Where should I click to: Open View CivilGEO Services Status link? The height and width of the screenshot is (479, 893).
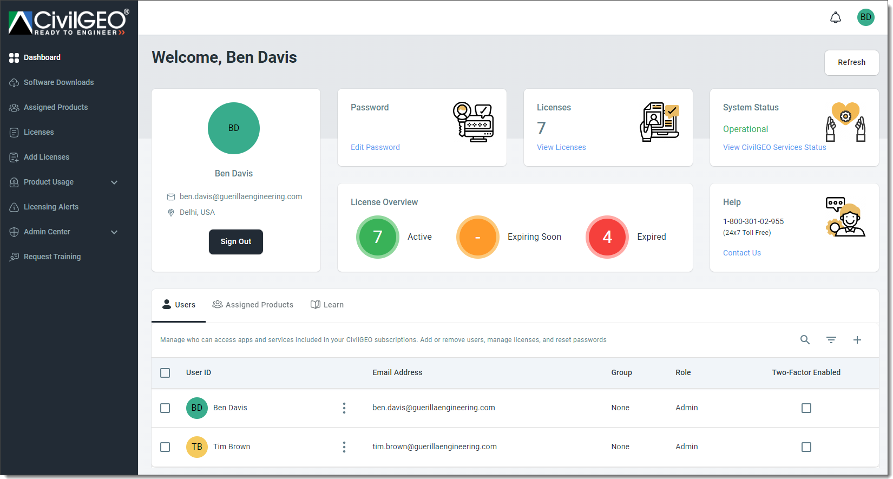(774, 147)
